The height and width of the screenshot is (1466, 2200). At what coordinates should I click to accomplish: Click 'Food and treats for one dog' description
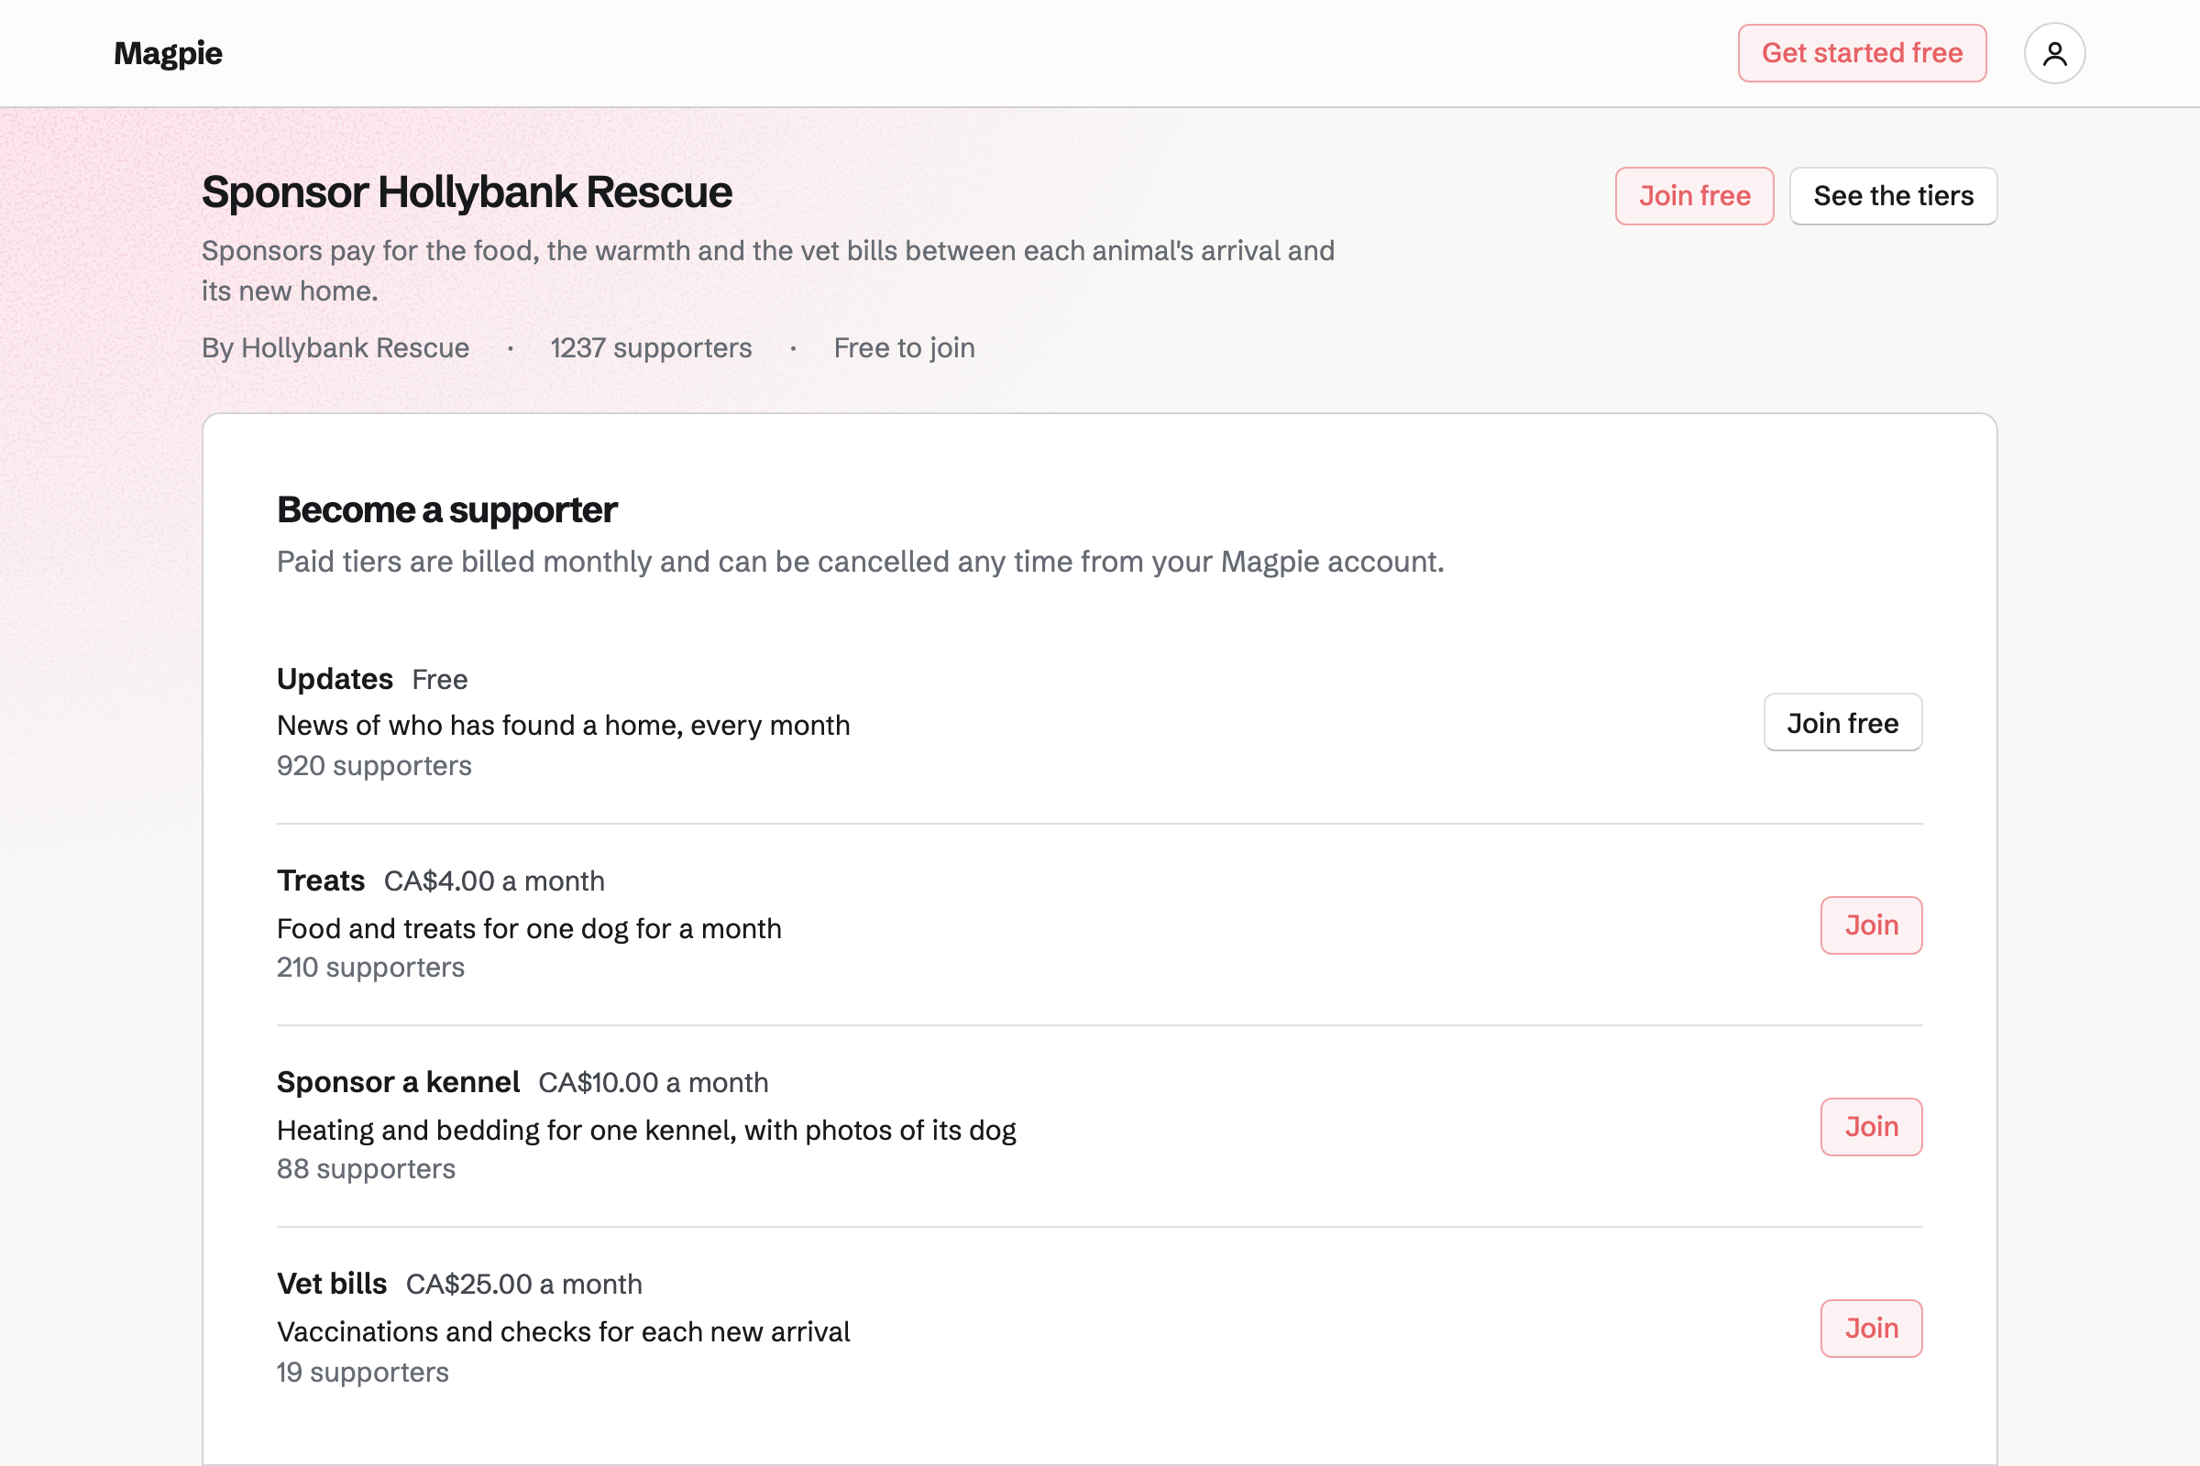529,929
